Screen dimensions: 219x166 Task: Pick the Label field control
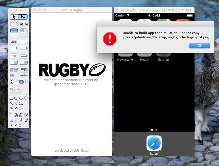pyautogui.click(x=14, y=42)
